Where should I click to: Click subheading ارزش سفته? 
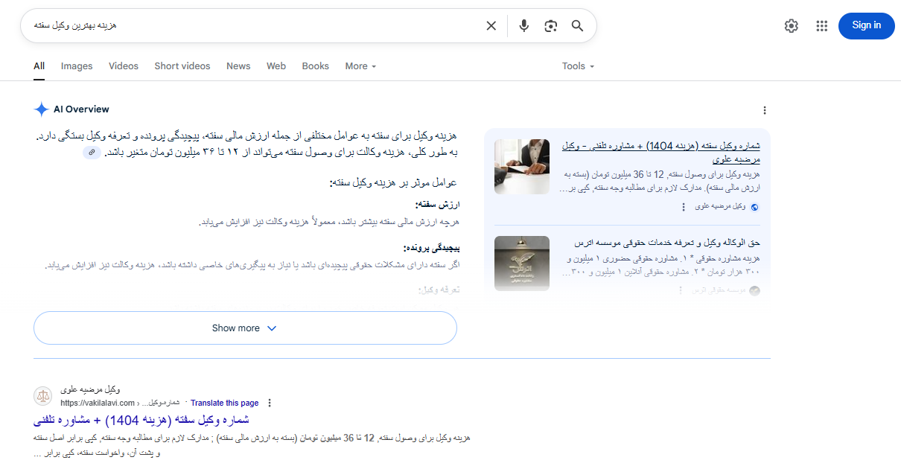pyautogui.click(x=437, y=204)
